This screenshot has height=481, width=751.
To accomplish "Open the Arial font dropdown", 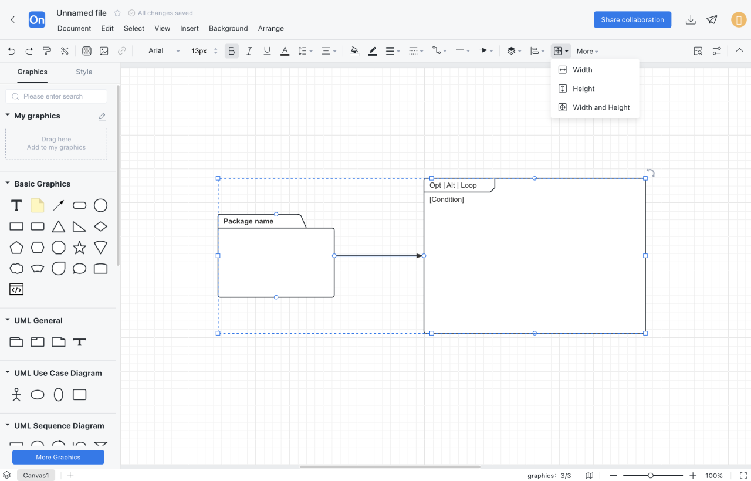I will point(163,51).
